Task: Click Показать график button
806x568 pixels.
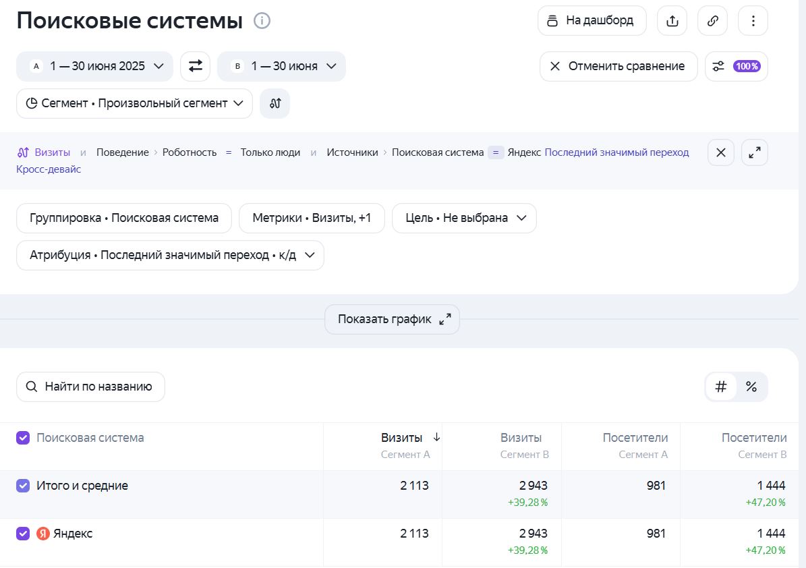Action: tap(392, 319)
